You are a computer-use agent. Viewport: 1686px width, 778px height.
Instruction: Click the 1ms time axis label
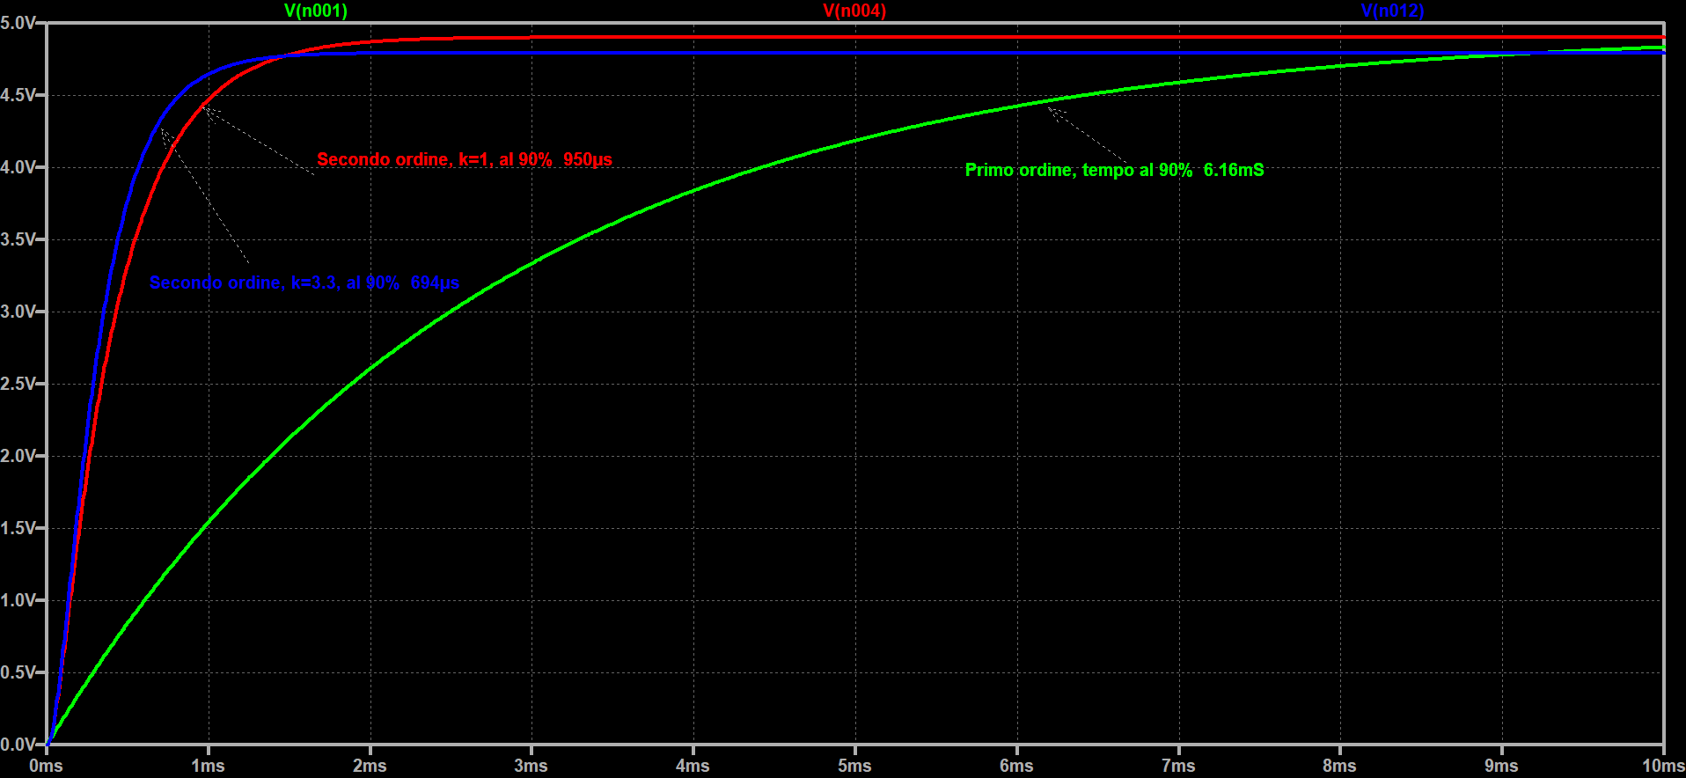point(208,766)
